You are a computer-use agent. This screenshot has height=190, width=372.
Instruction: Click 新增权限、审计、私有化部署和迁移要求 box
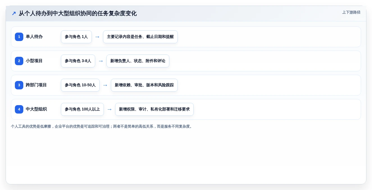point(154,109)
